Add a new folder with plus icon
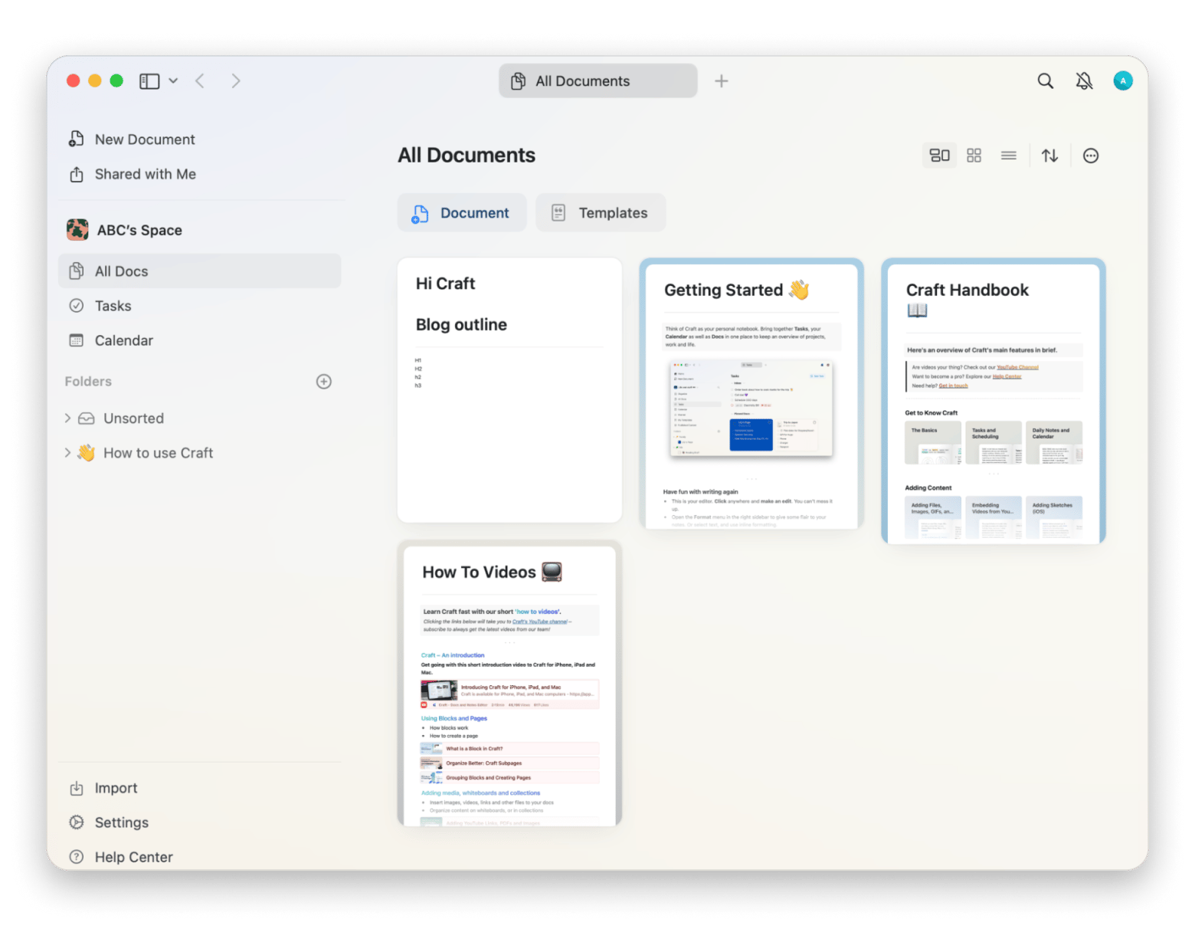The width and height of the screenshot is (1195, 932). (324, 382)
